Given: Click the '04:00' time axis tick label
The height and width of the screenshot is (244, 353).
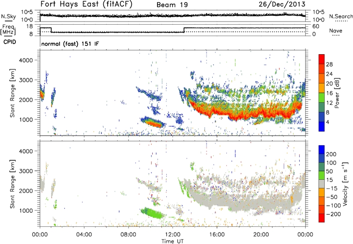Looking at the screenshot, I should (x=84, y=235).
